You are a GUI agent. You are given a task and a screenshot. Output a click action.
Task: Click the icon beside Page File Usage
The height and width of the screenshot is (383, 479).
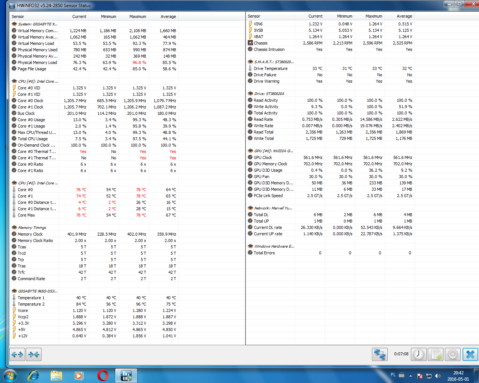click(x=14, y=69)
